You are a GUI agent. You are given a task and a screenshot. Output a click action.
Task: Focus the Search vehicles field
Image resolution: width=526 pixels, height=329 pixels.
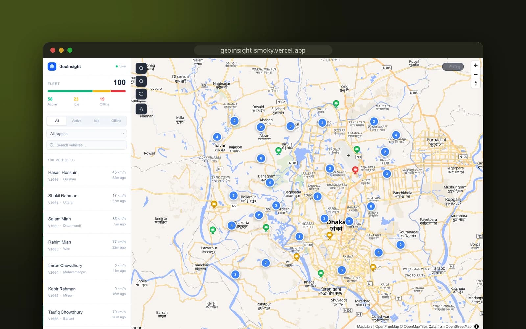[x=87, y=145]
